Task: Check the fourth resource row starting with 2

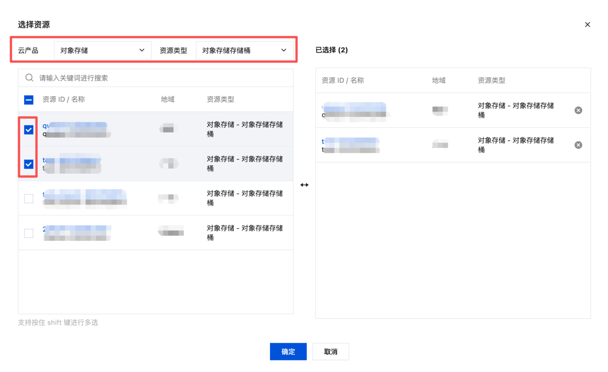Action: (29, 233)
